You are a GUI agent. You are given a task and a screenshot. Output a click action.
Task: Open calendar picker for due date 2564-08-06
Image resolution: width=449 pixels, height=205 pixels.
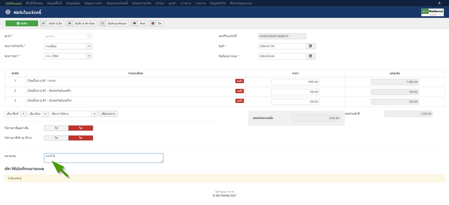pos(311,57)
